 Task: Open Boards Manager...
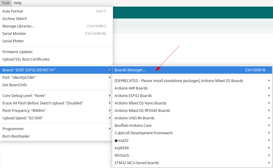click(192, 70)
